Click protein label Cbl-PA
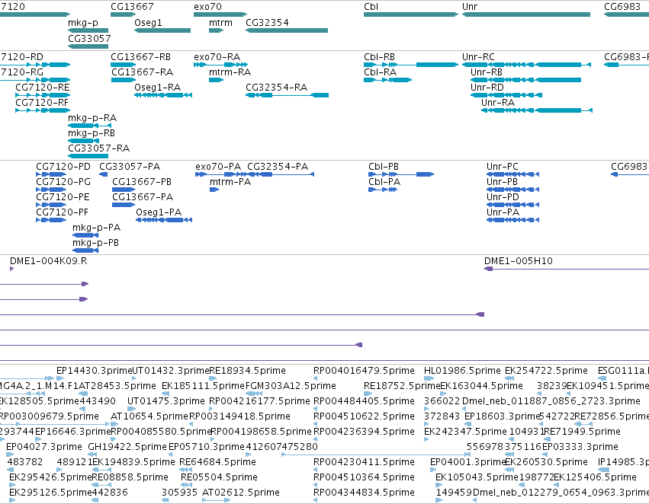Image resolution: width=649 pixels, height=504 pixels. click(x=384, y=182)
